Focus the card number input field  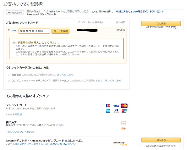(34, 31)
